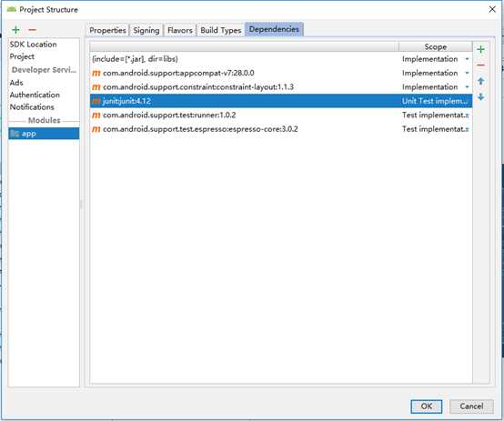Open the Flavors tab
This screenshot has width=504, height=421.
180,30
